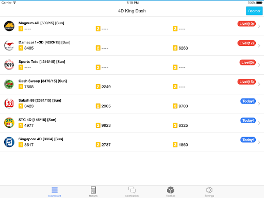
Task: Tap the Live!(10) badge on Magnum
Action: click(246, 24)
